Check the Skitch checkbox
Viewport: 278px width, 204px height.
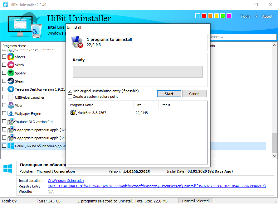pos(4,65)
